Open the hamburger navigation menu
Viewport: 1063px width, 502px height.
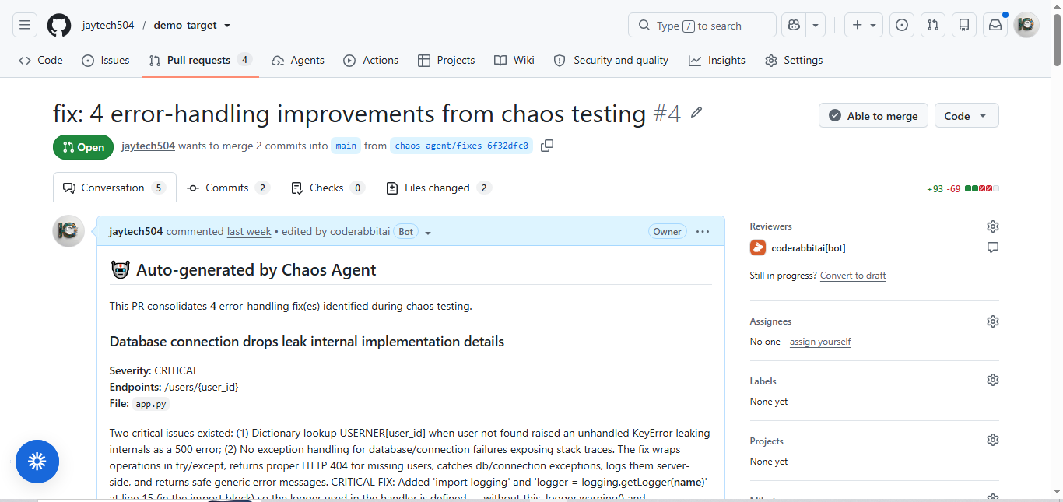click(x=25, y=26)
